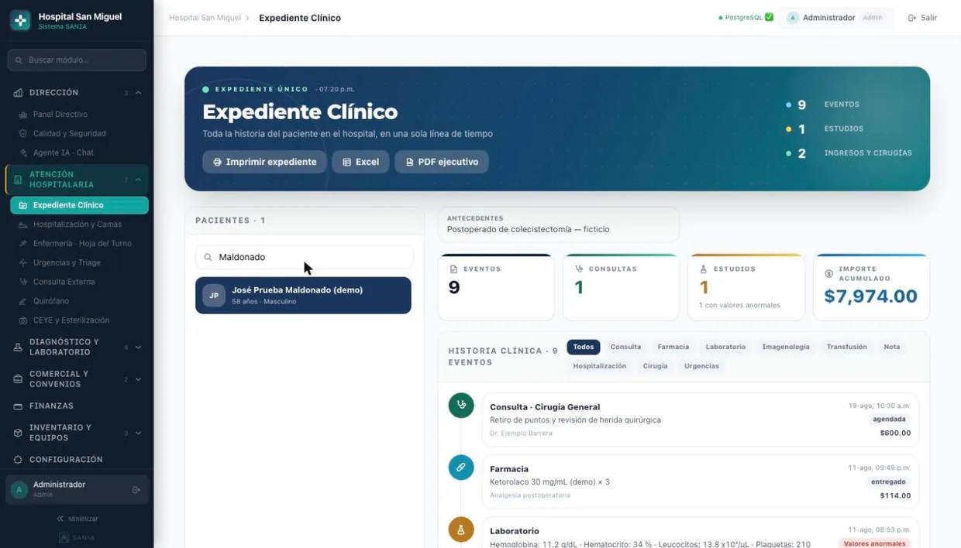This screenshot has width=961, height=548.
Task: Filter history by Nota
Action: tap(892, 347)
